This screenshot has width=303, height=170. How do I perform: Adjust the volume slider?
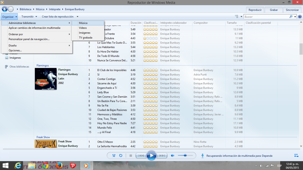point(185,156)
